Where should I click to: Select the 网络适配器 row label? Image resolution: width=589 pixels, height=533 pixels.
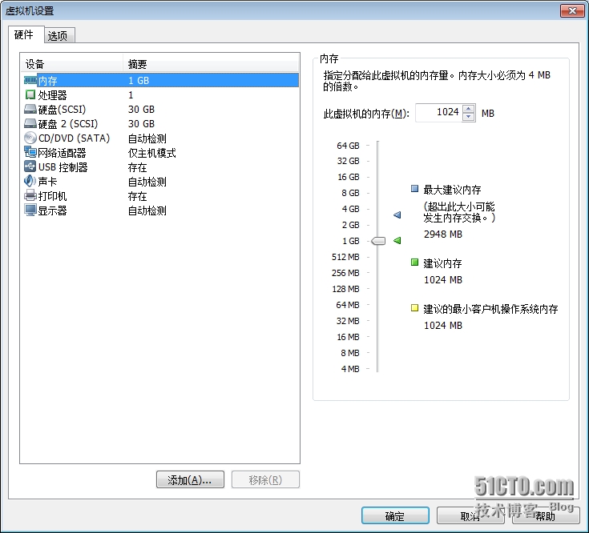click(x=62, y=153)
